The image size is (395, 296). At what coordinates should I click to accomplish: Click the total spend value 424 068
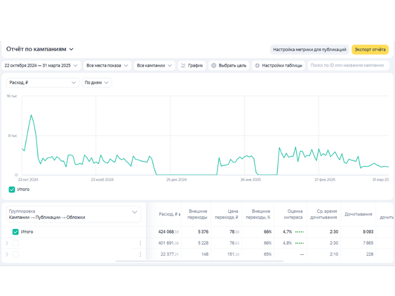168,232
